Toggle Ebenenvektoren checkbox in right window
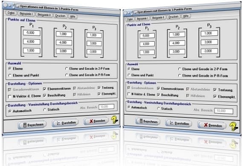This screenshot has height=166, width=243. [x=171, y=89]
